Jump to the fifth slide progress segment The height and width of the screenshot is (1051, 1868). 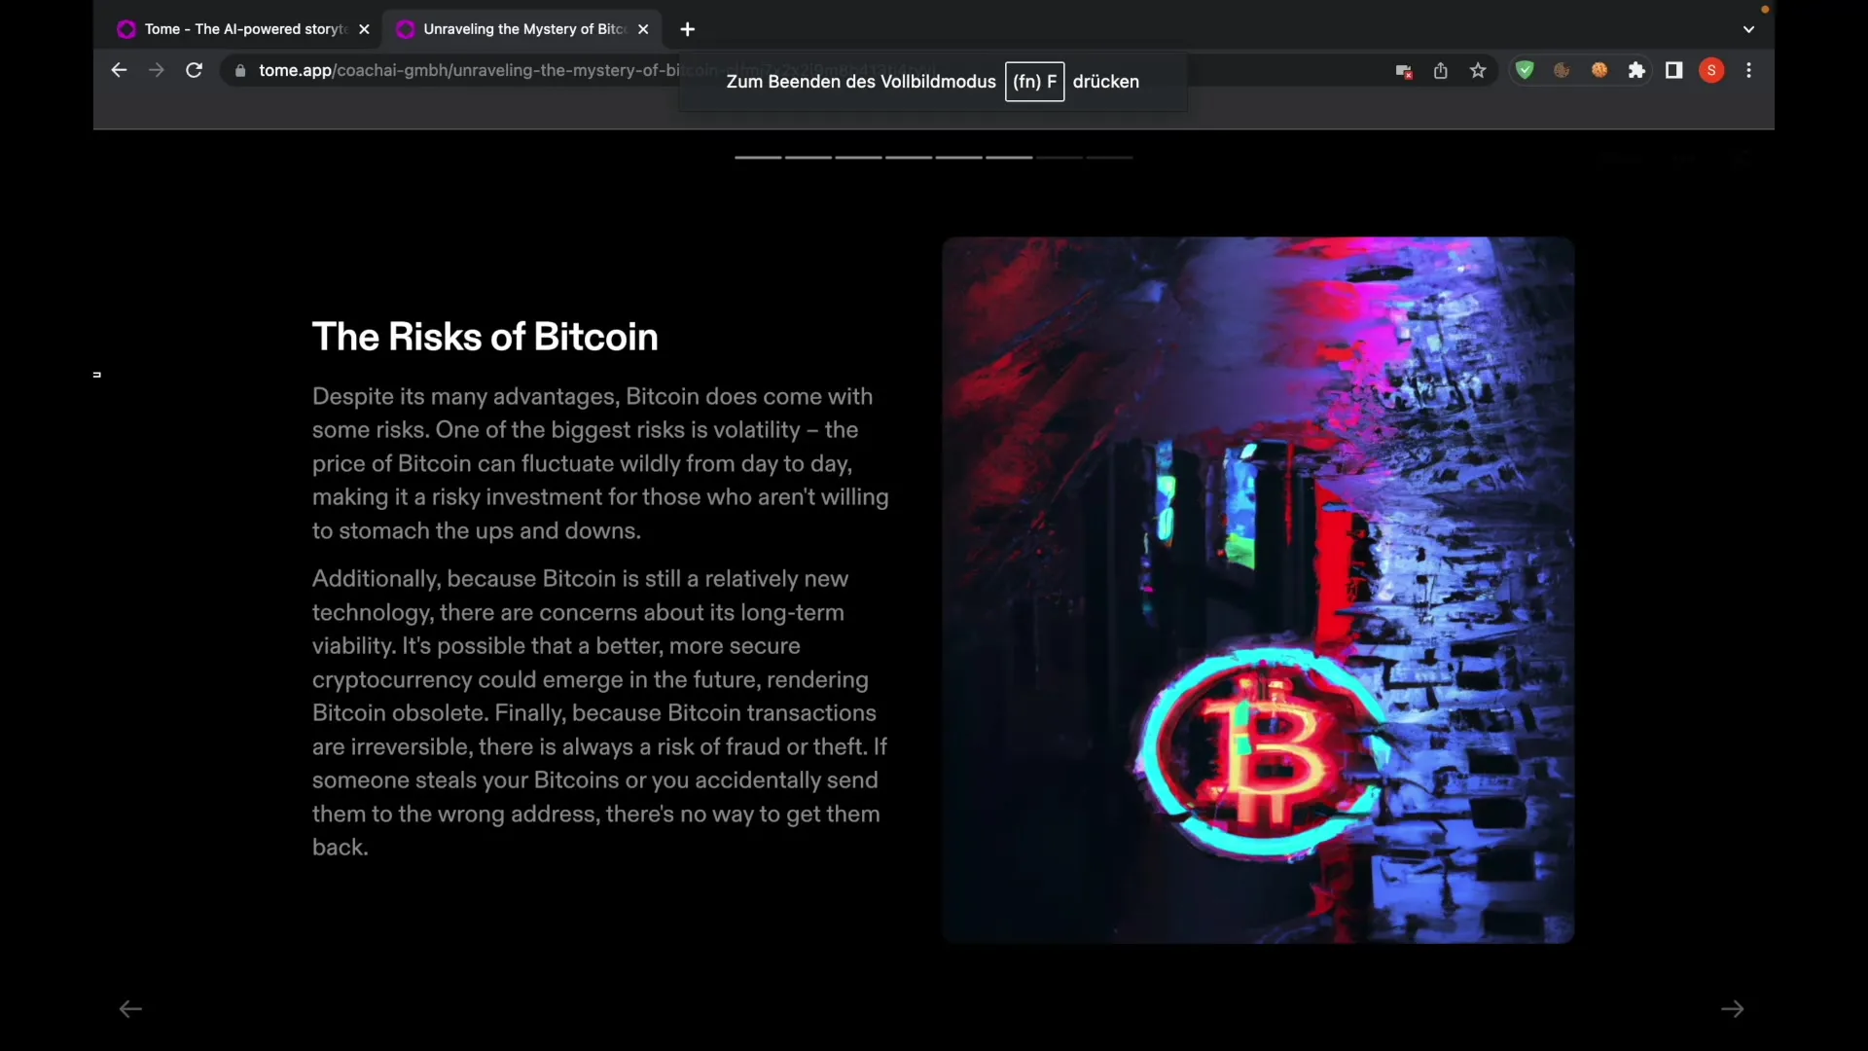point(959,157)
